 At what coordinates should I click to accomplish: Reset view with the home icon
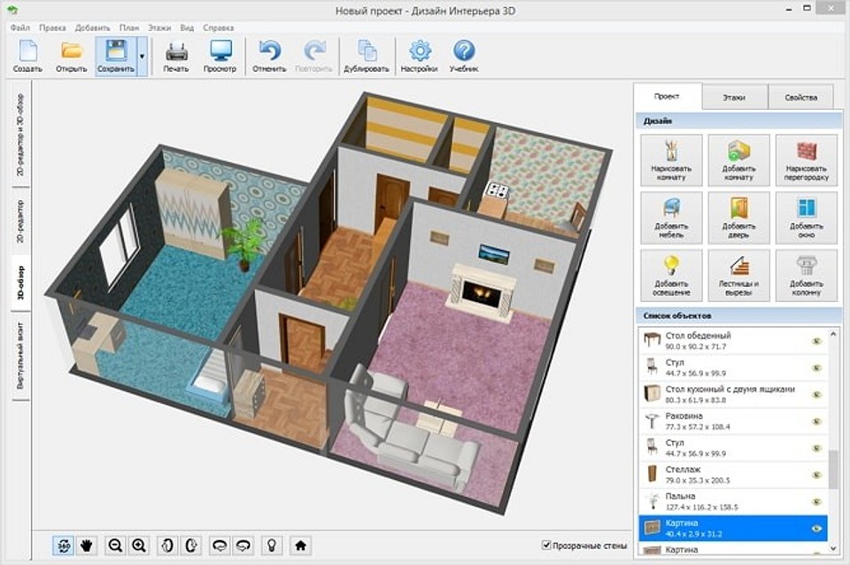pyautogui.click(x=300, y=546)
